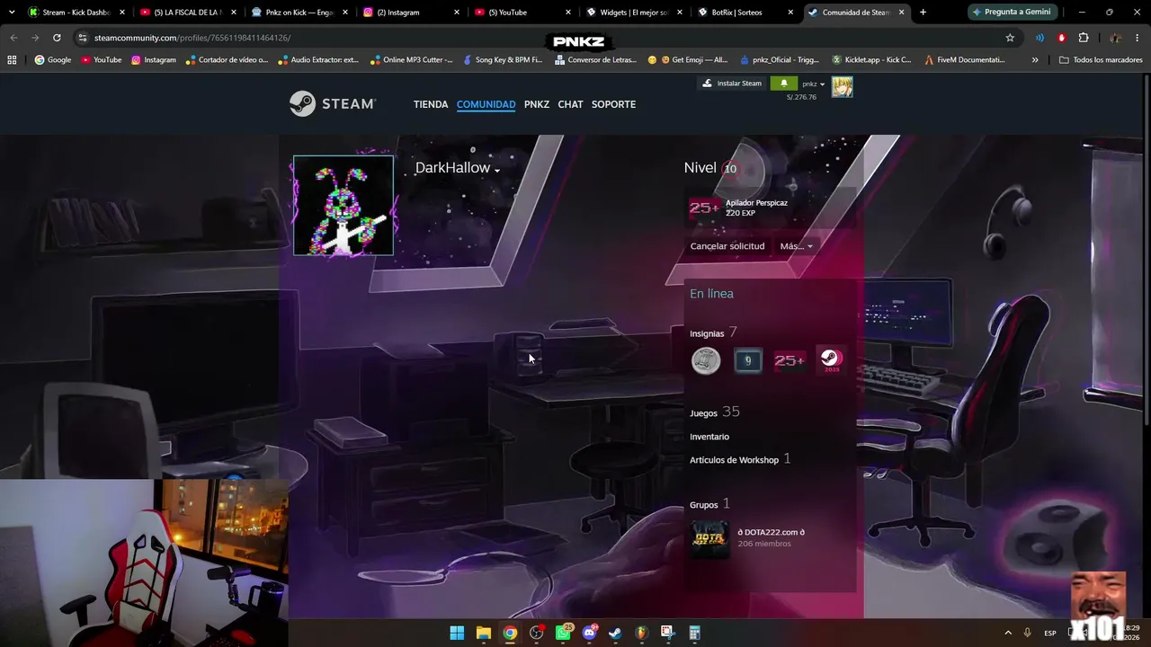Open Calculator from the taskbar
Viewport: 1151px width, 647px height.
(x=694, y=633)
